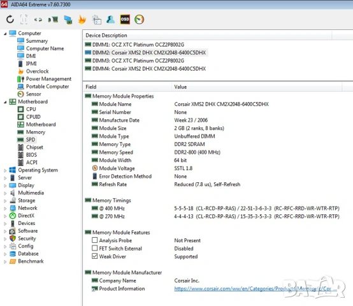This screenshot has height=306, width=353.
Task: Expand the Operating System node
Action: pos(5,170)
